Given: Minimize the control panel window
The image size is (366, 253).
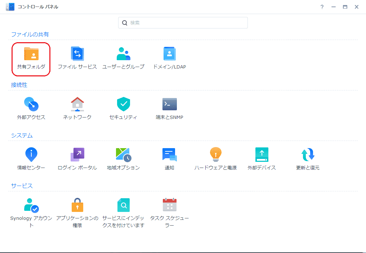Looking at the screenshot, I should pos(333,7).
